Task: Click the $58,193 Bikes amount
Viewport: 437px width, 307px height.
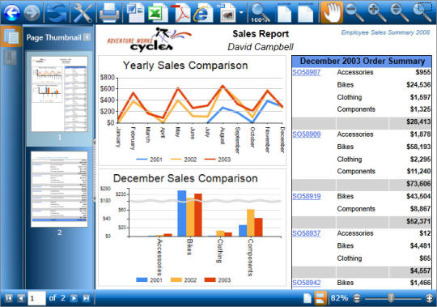Action: click(x=418, y=147)
